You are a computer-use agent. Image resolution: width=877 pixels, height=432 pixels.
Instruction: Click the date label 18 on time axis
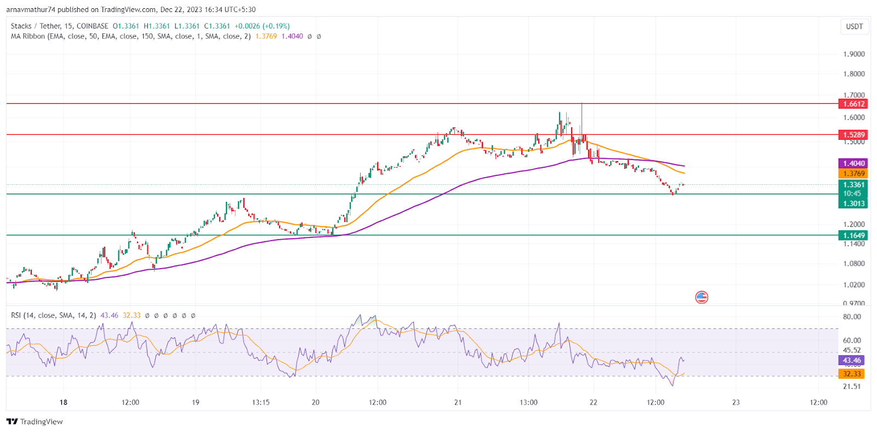point(64,402)
